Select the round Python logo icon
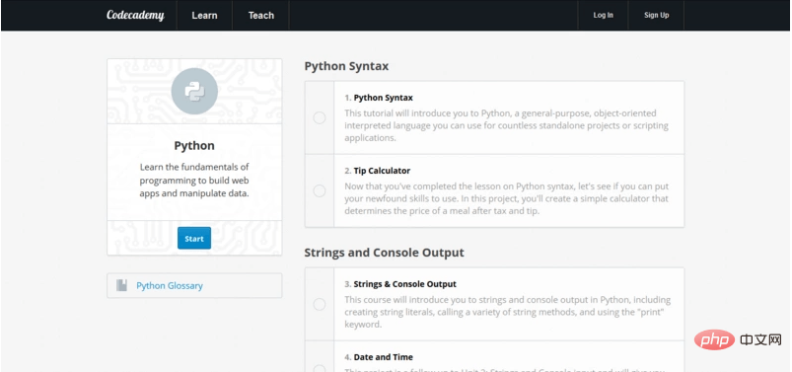 click(x=194, y=91)
